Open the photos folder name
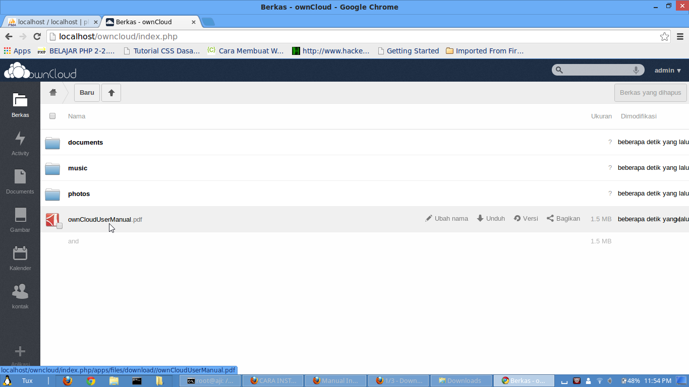 [x=79, y=194]
